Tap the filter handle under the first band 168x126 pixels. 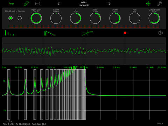9,121
